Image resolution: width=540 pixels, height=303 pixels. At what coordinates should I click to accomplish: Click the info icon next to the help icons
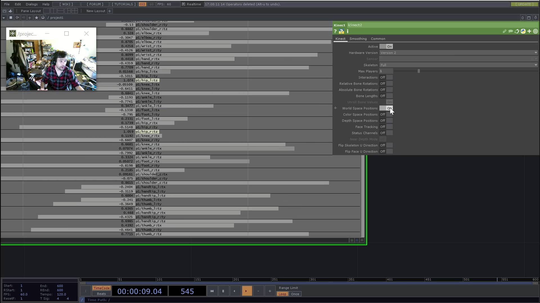348,31
